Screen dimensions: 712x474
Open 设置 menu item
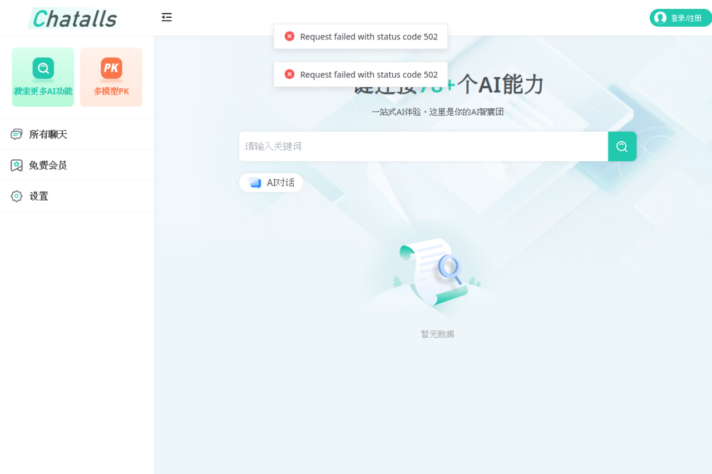pyautogui.click(x=77, y=196)
